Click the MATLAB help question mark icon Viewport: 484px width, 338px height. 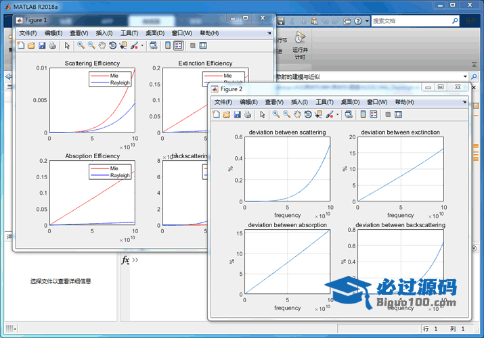point(358,21)
